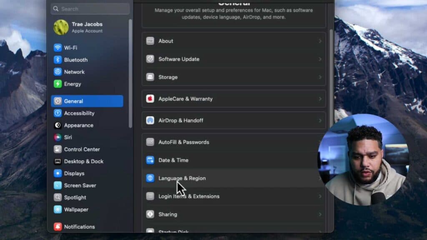
Task: Click the sidebar scrollbar
Action: pos(131,73)
